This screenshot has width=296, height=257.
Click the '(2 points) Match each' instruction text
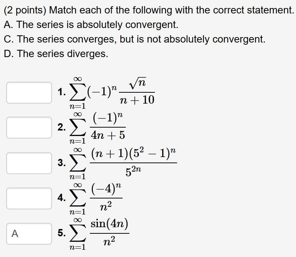pos(149,10)
